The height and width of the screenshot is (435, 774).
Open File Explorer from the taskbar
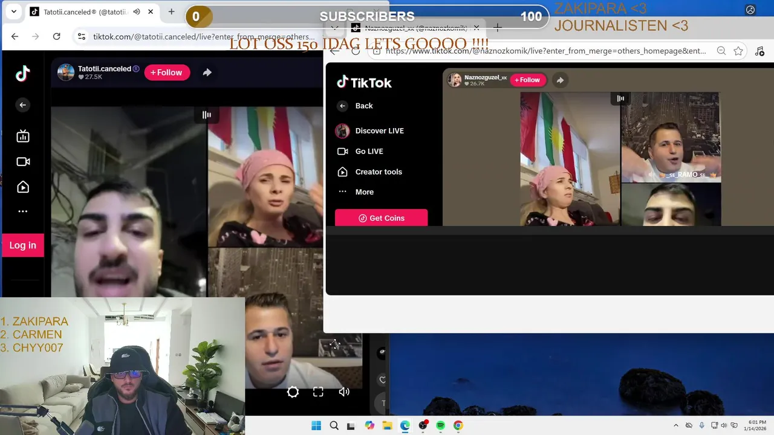click(x=387, y=425)
